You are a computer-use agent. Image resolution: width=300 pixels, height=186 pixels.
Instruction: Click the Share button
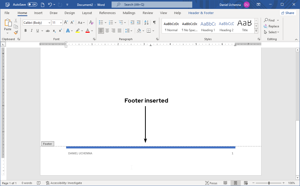click(x=288, y=13)
